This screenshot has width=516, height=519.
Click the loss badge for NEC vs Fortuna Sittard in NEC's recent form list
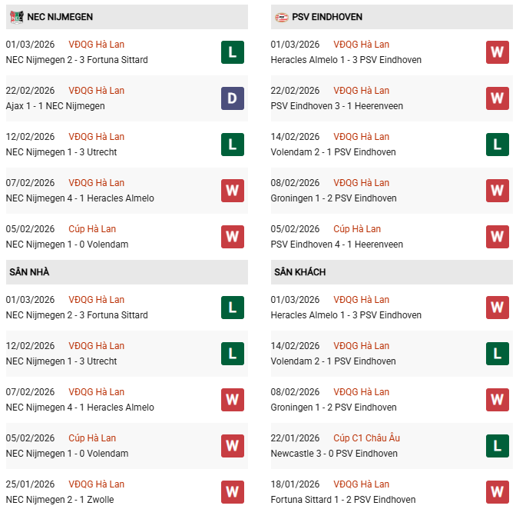pyautogui.click(x=233, y=52)
